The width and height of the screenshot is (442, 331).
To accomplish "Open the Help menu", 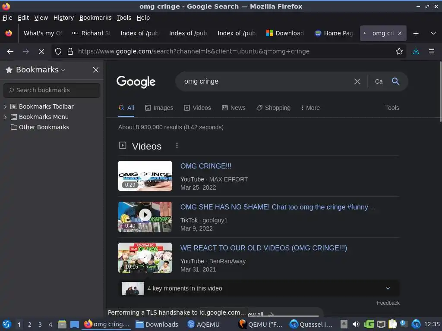I will [x=143, y=18].
